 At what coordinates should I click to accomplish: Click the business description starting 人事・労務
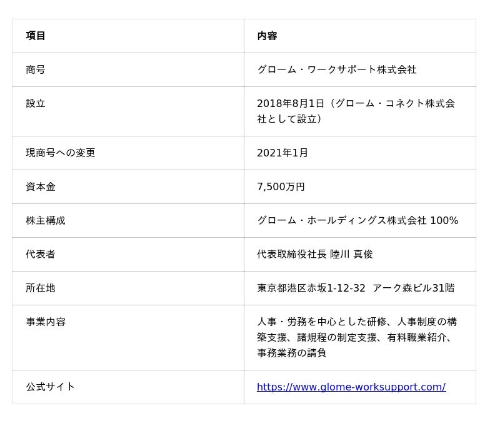pos(357,337)
